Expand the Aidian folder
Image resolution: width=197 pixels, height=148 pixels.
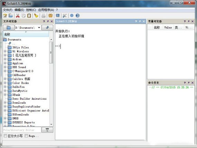point(5,59)
